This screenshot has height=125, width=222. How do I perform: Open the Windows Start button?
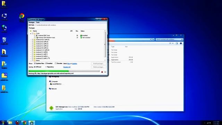(x=3, y=123)
